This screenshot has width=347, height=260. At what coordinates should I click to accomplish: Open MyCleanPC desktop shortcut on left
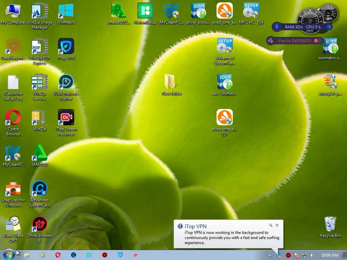click(13, 156)
